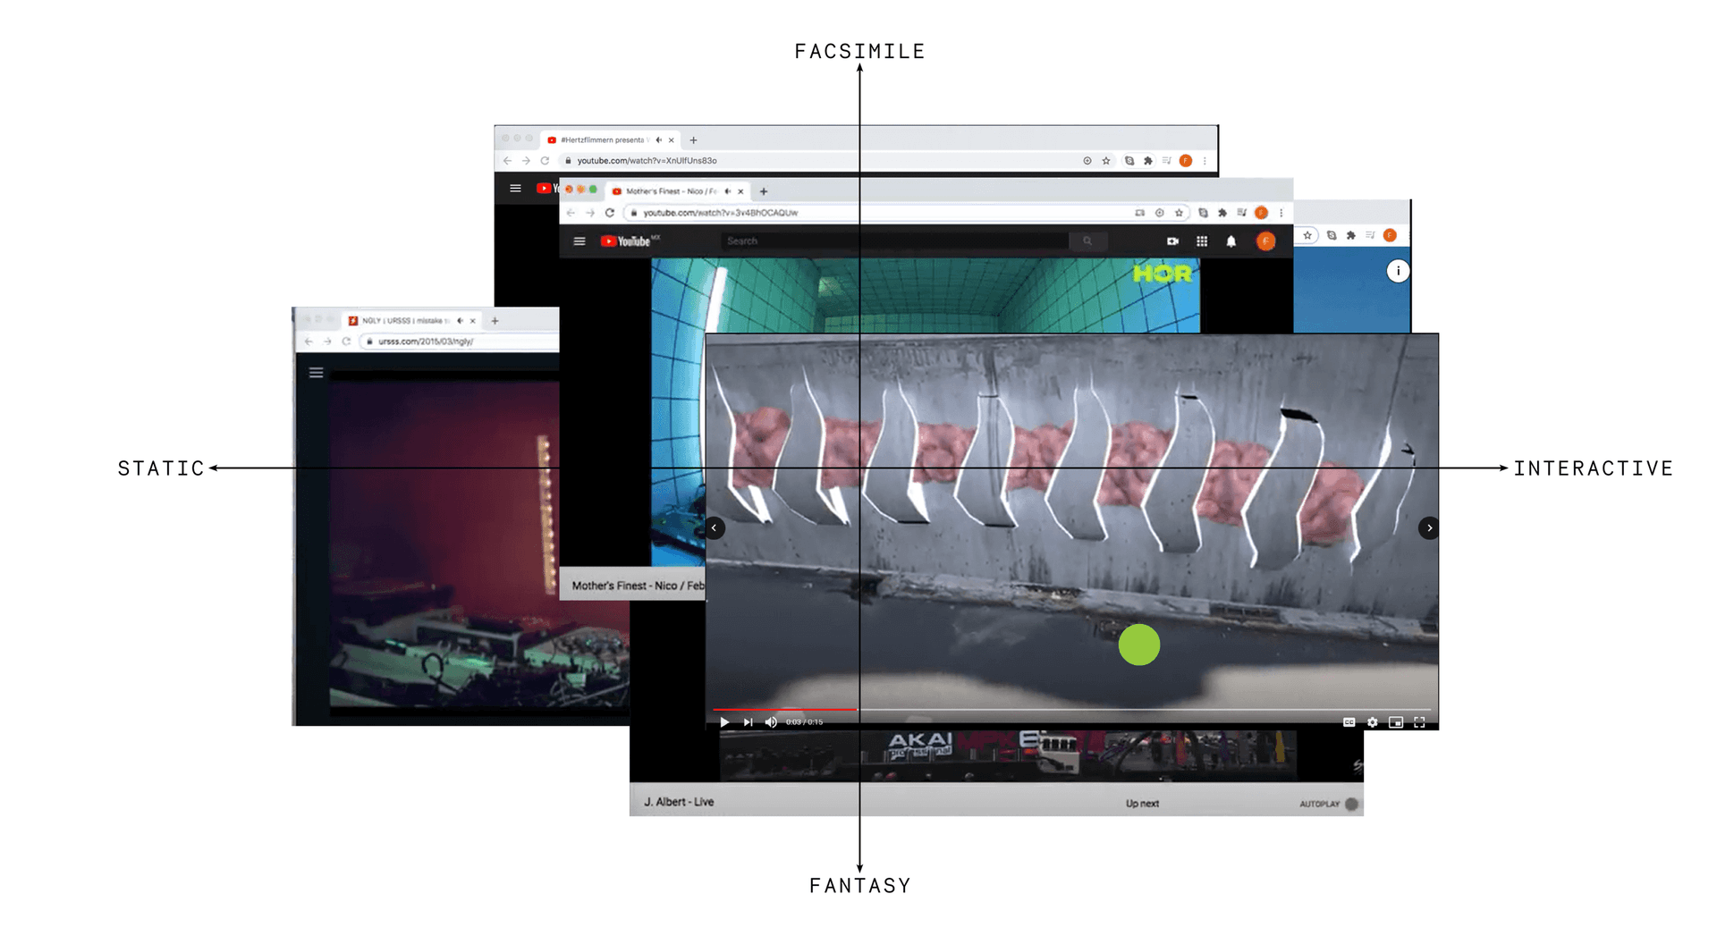
Task: Mute the Mother's Finest tab audio
Action: pos(728,191)
